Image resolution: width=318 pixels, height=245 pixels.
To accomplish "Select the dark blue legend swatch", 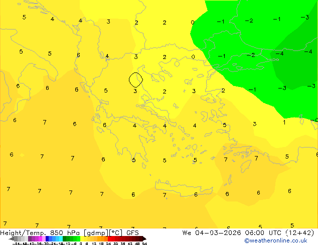I will [47, 238].
